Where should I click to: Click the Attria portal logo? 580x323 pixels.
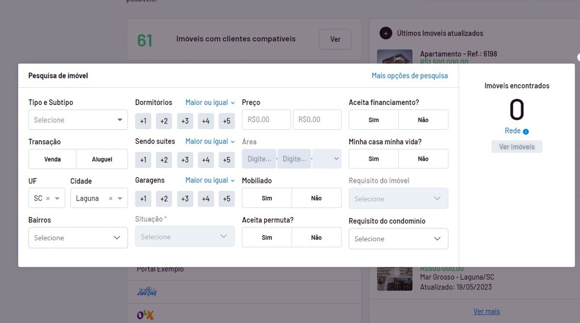(147, 292)
